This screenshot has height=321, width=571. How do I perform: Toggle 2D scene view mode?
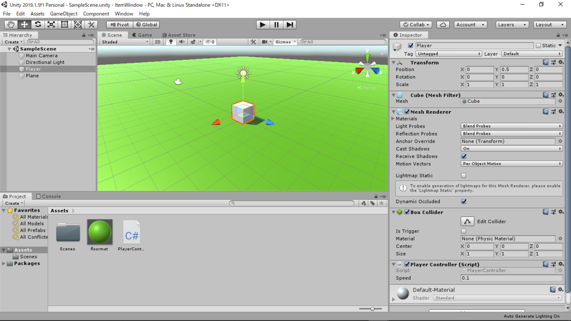tap(158, 42)
